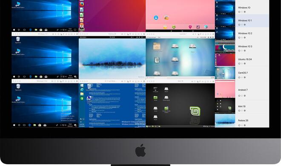Toggle power for Ubuntu 16.04 in sidebar
The width and height of the screenshot is (281, 166).
239,63
